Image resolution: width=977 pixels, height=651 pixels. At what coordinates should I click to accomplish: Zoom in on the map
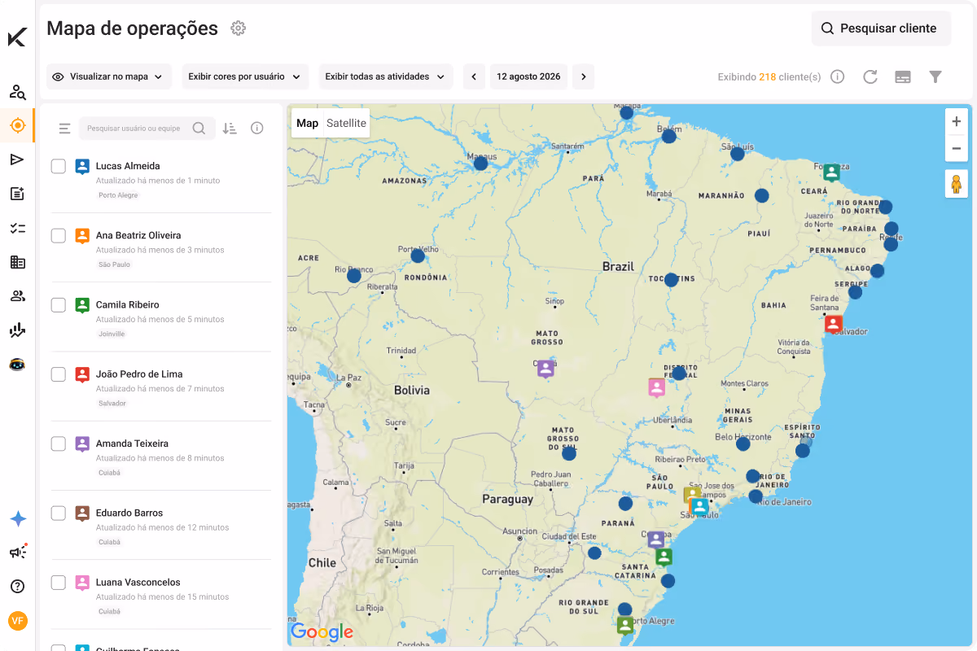(x=957, y=122)
